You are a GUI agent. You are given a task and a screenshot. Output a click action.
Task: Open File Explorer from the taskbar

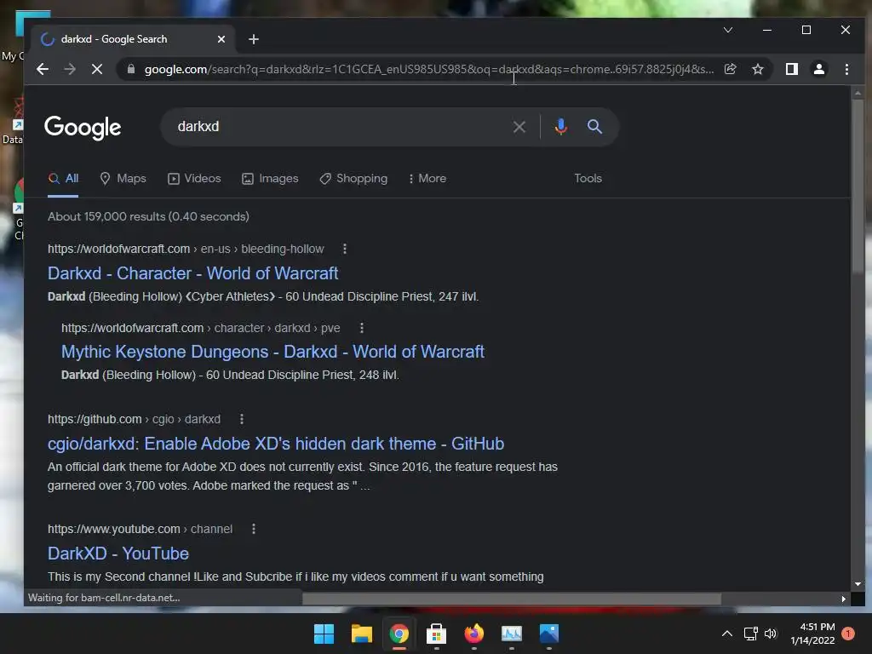pos(361,634)
